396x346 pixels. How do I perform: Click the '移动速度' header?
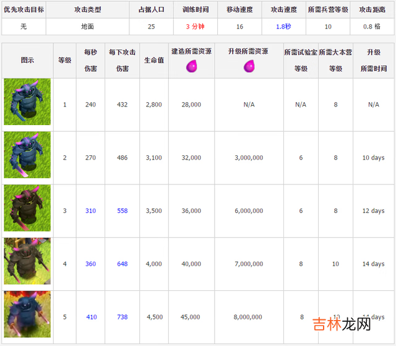point(239,10)
